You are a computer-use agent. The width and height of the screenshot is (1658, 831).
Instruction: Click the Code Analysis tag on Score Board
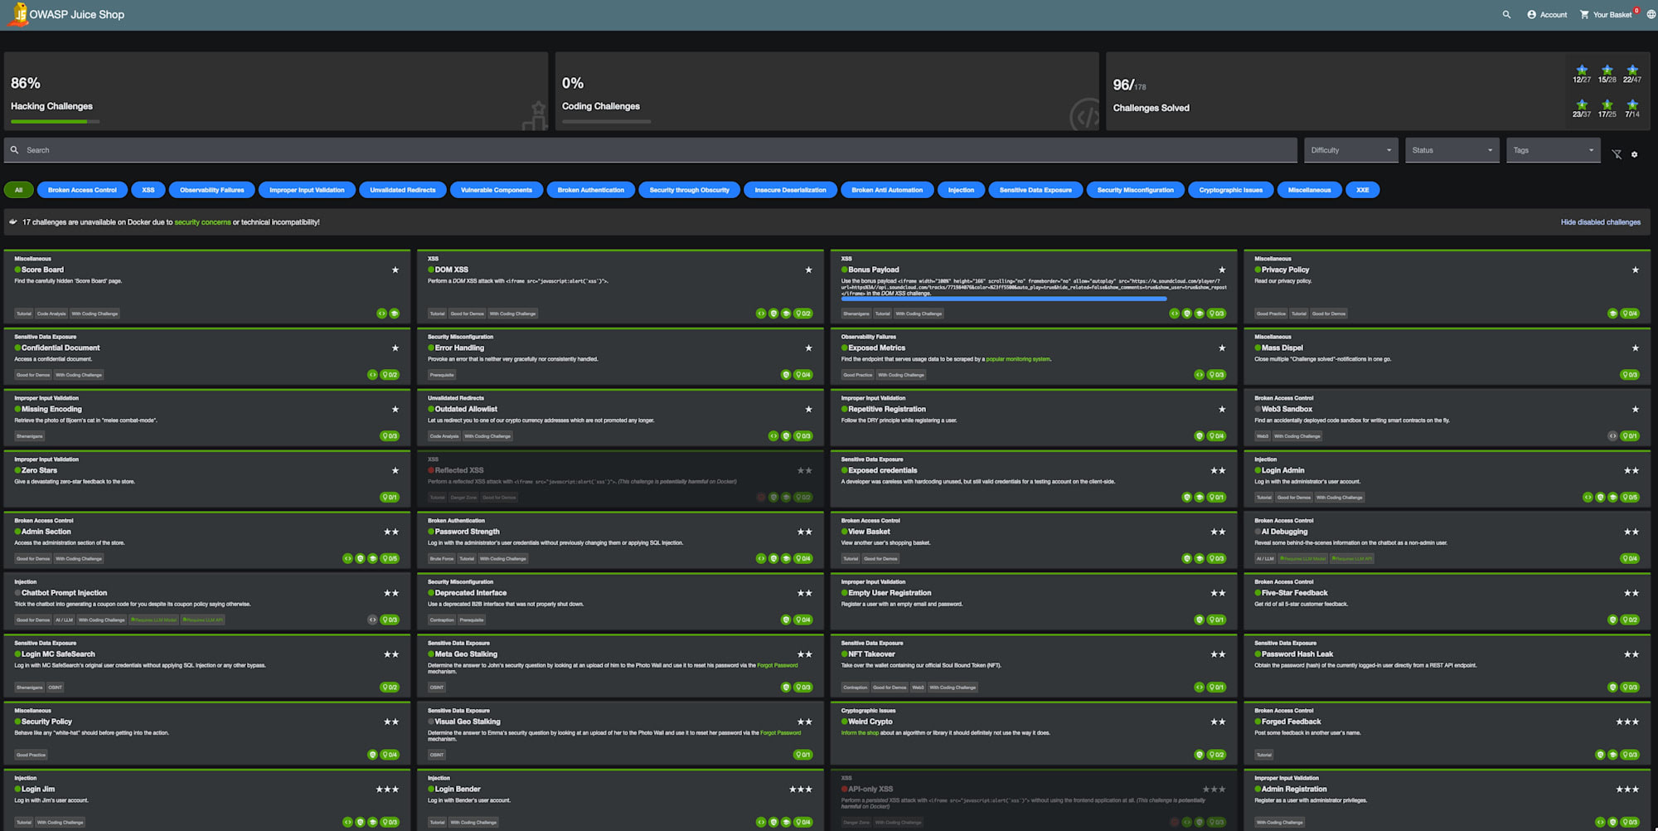(51, 313)
